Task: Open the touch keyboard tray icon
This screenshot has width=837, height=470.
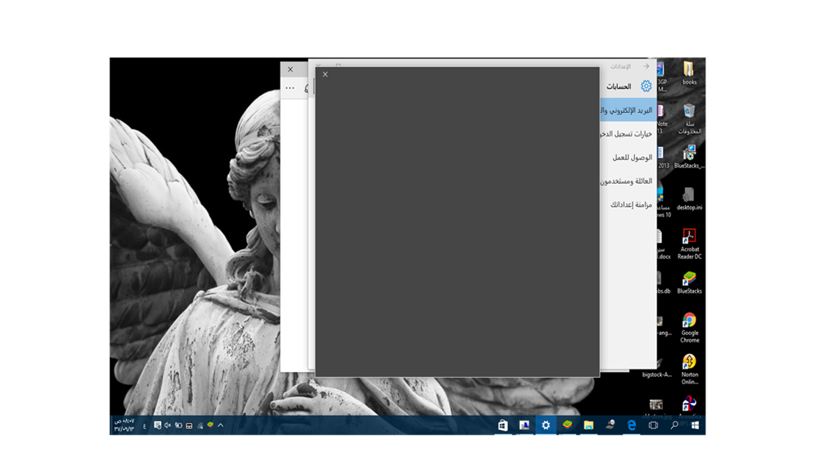Action: (189, 426)
